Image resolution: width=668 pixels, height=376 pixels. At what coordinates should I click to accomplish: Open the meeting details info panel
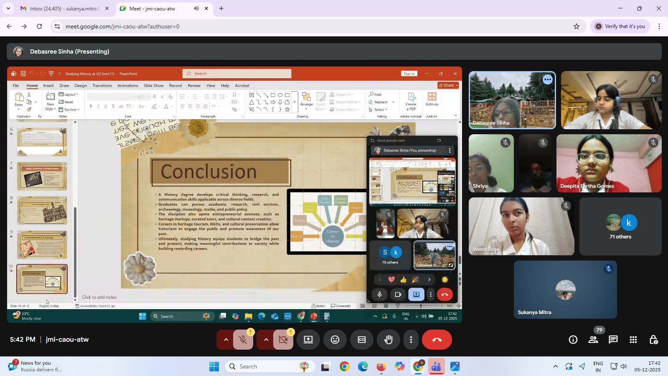click(573, 340)
